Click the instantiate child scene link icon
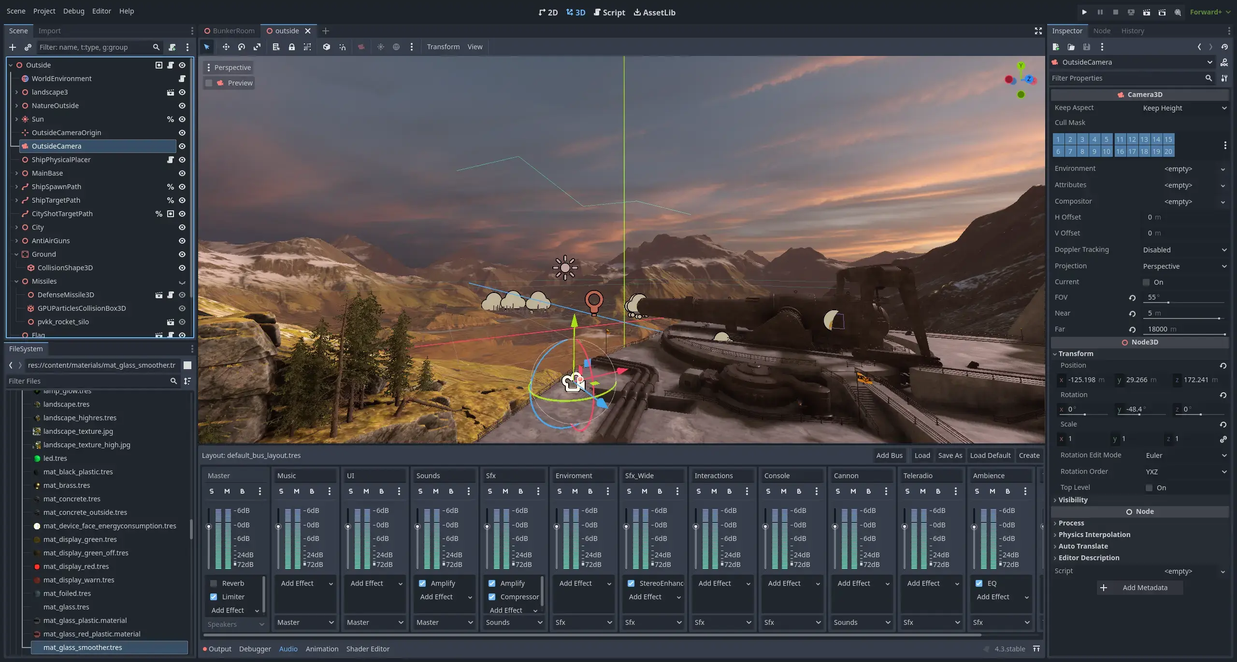Image resolution: width=1237 pixels, height=662 pixels. click(x=28, y=47)
